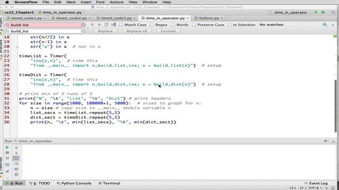The height and width of the screenshot is (190, 339).
Task: Debug time_in_operator from the top toolbar
Action: (x=323, y=12)
